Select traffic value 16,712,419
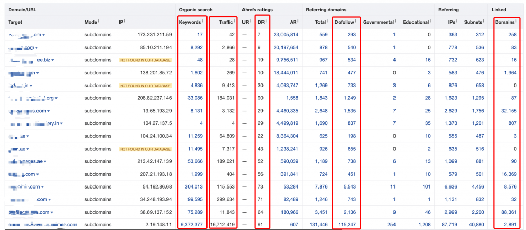The width and height of the screenshot is (526, 230). 223,225
